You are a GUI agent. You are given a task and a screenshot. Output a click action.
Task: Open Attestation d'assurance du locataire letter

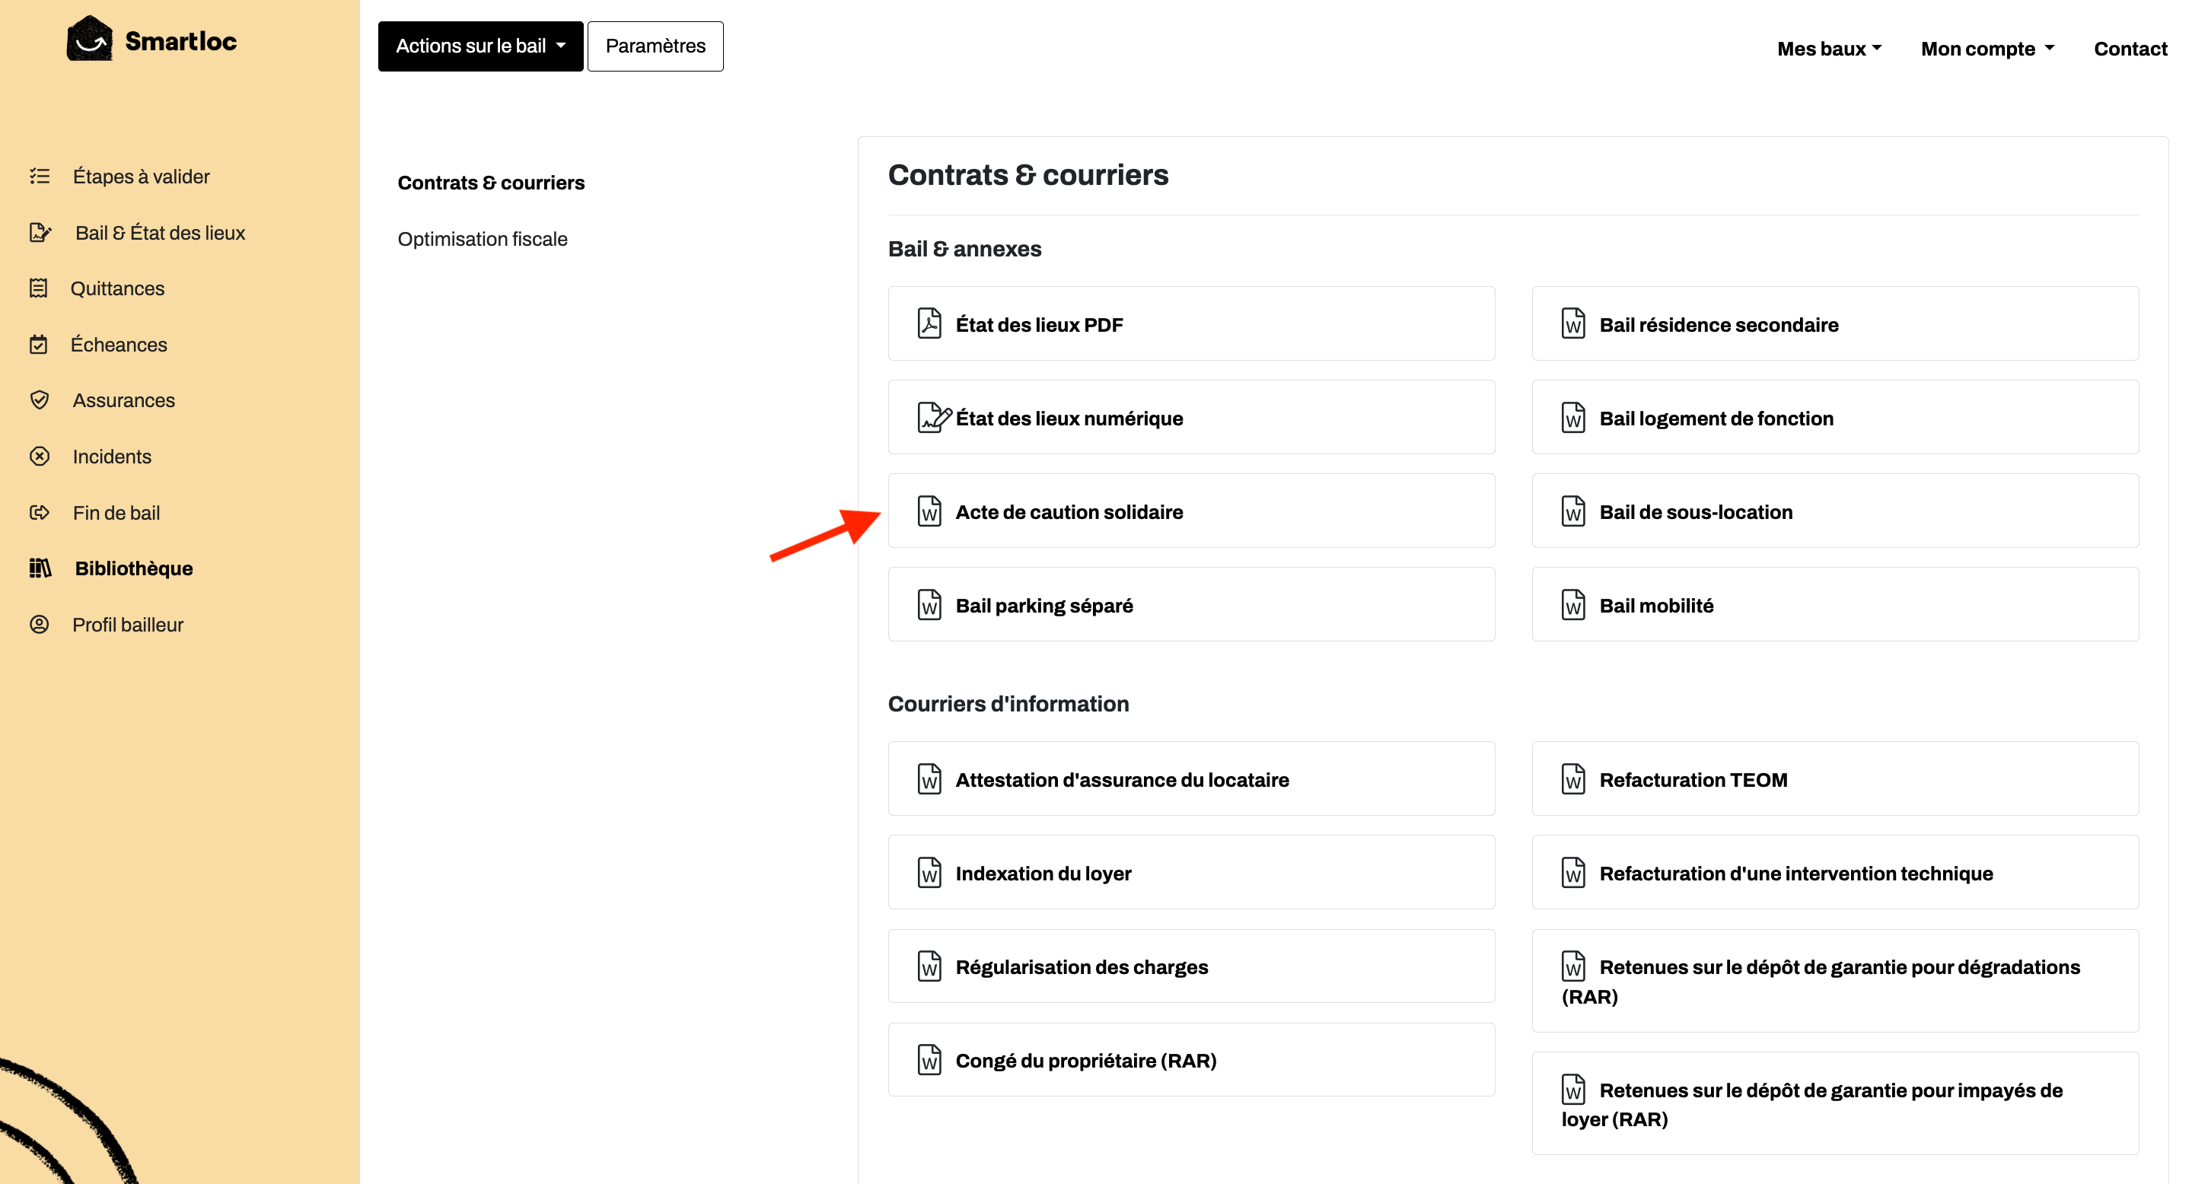[1191, 778]
